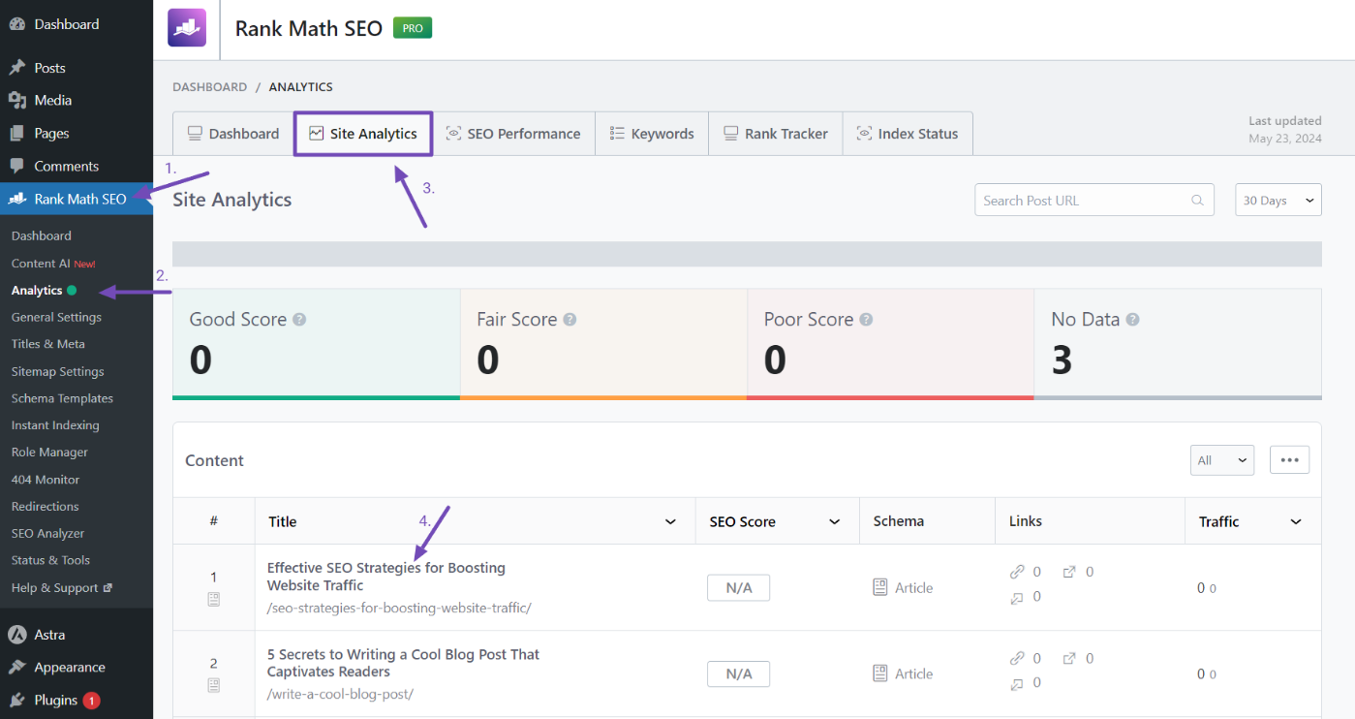Click the No Data help icon
Viewport: 1355px width, 719px height.
pyautogui.click(x=1132, y=319)
